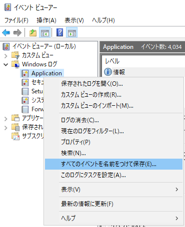Expand the カスタム ビュー tree node
Viewport: 185px width, 227px height.
6,56
